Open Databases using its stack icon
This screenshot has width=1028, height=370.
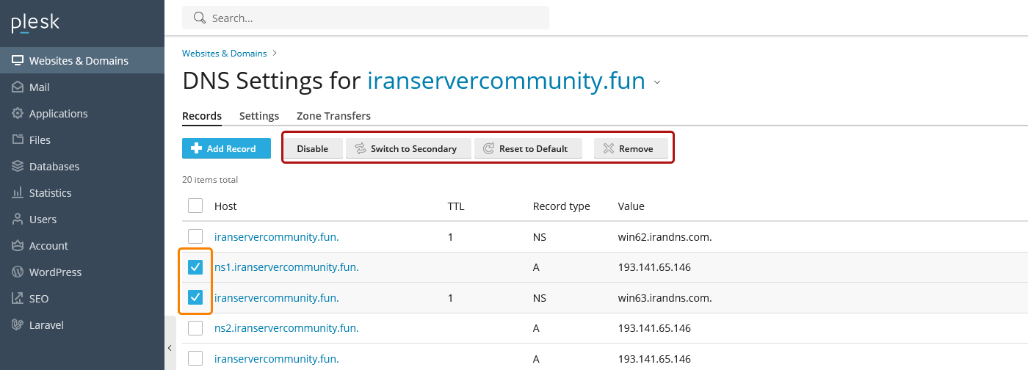[x=18, y=167]
